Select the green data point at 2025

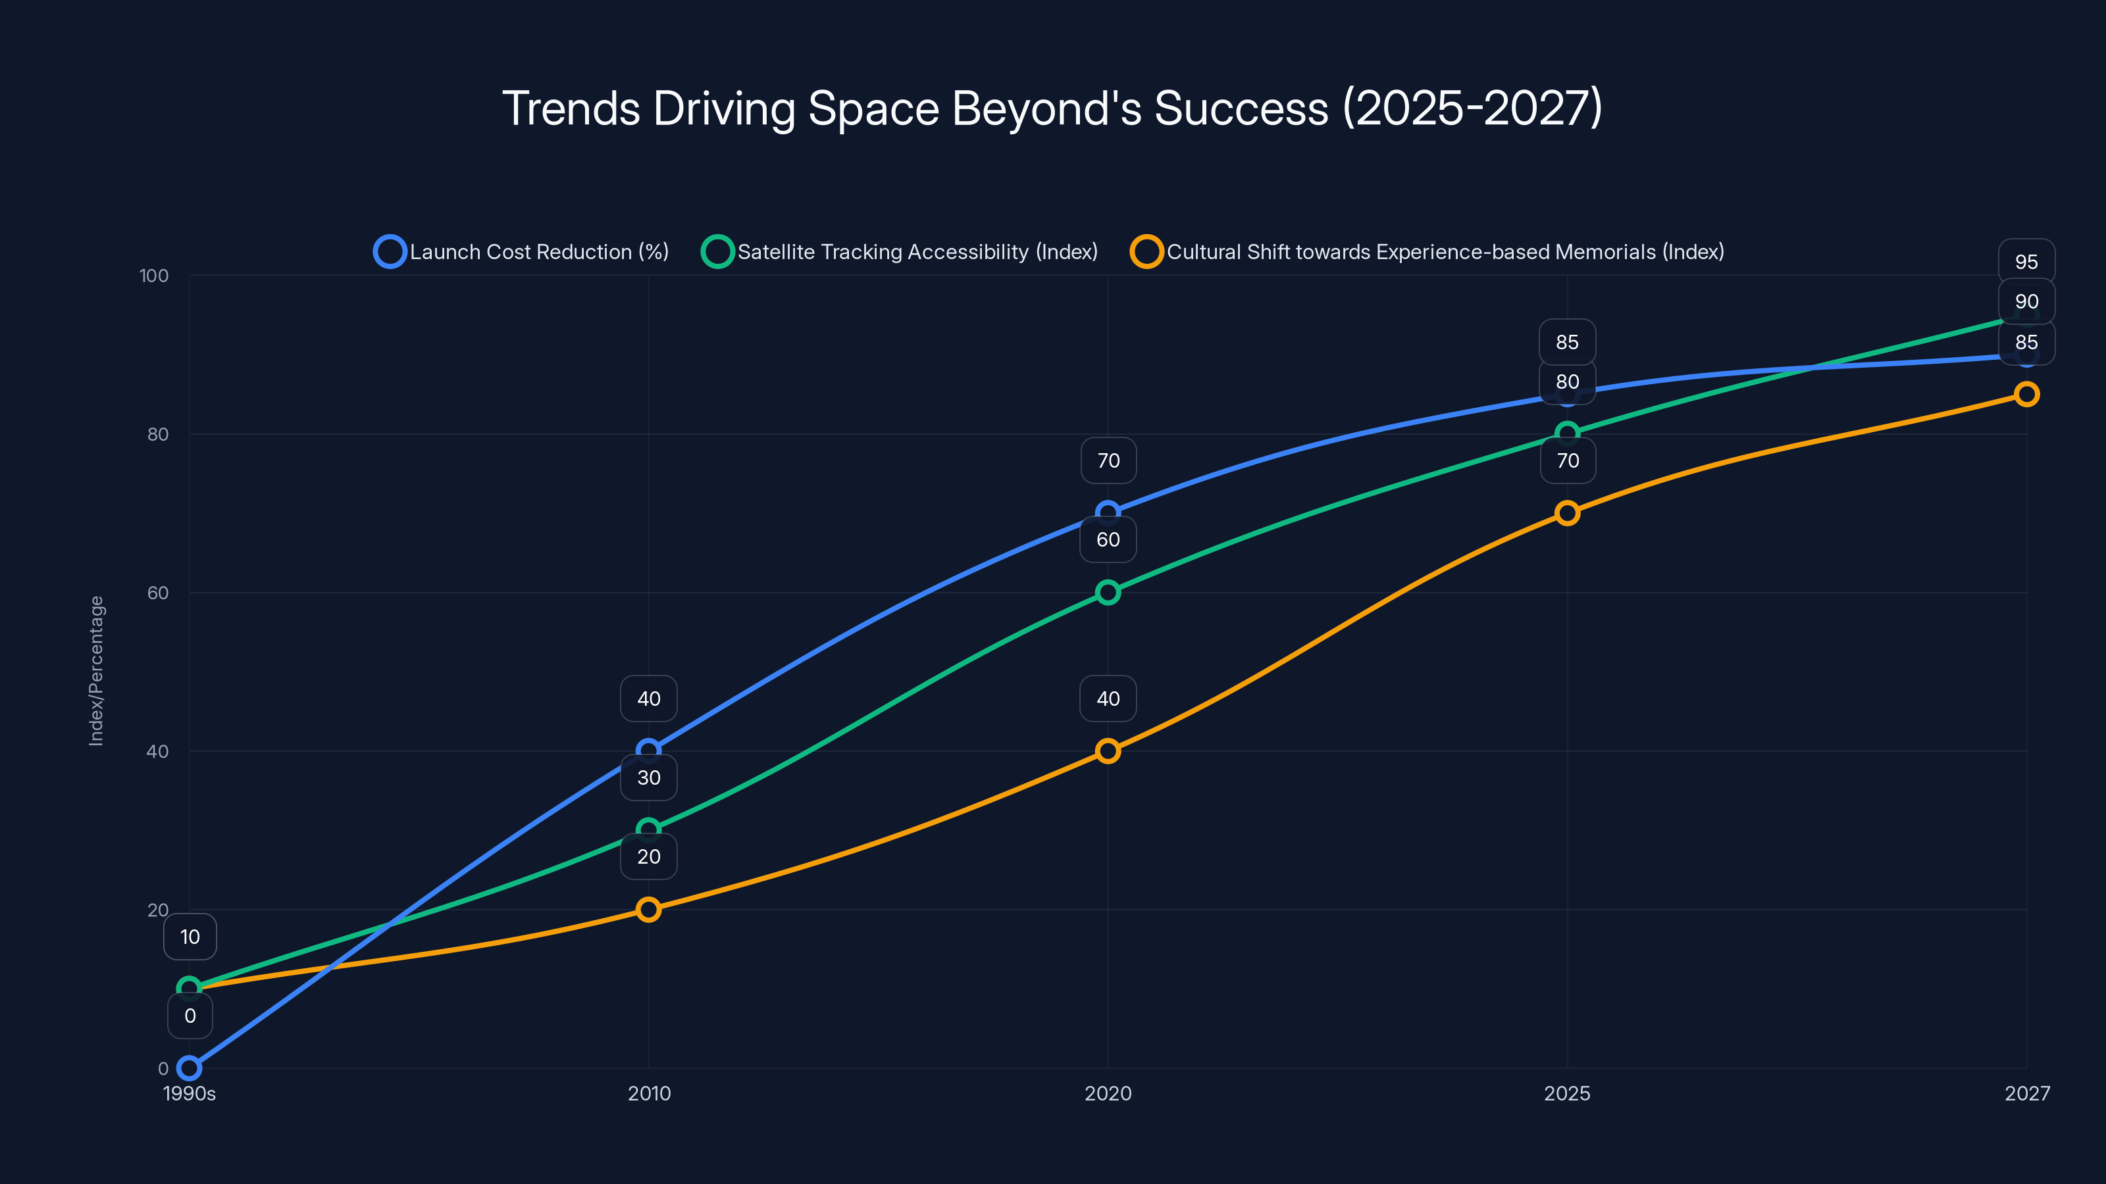click(x=1567, y=434)
